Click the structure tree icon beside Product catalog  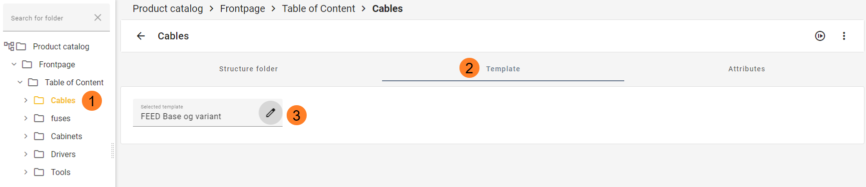[x=9, y=46]
